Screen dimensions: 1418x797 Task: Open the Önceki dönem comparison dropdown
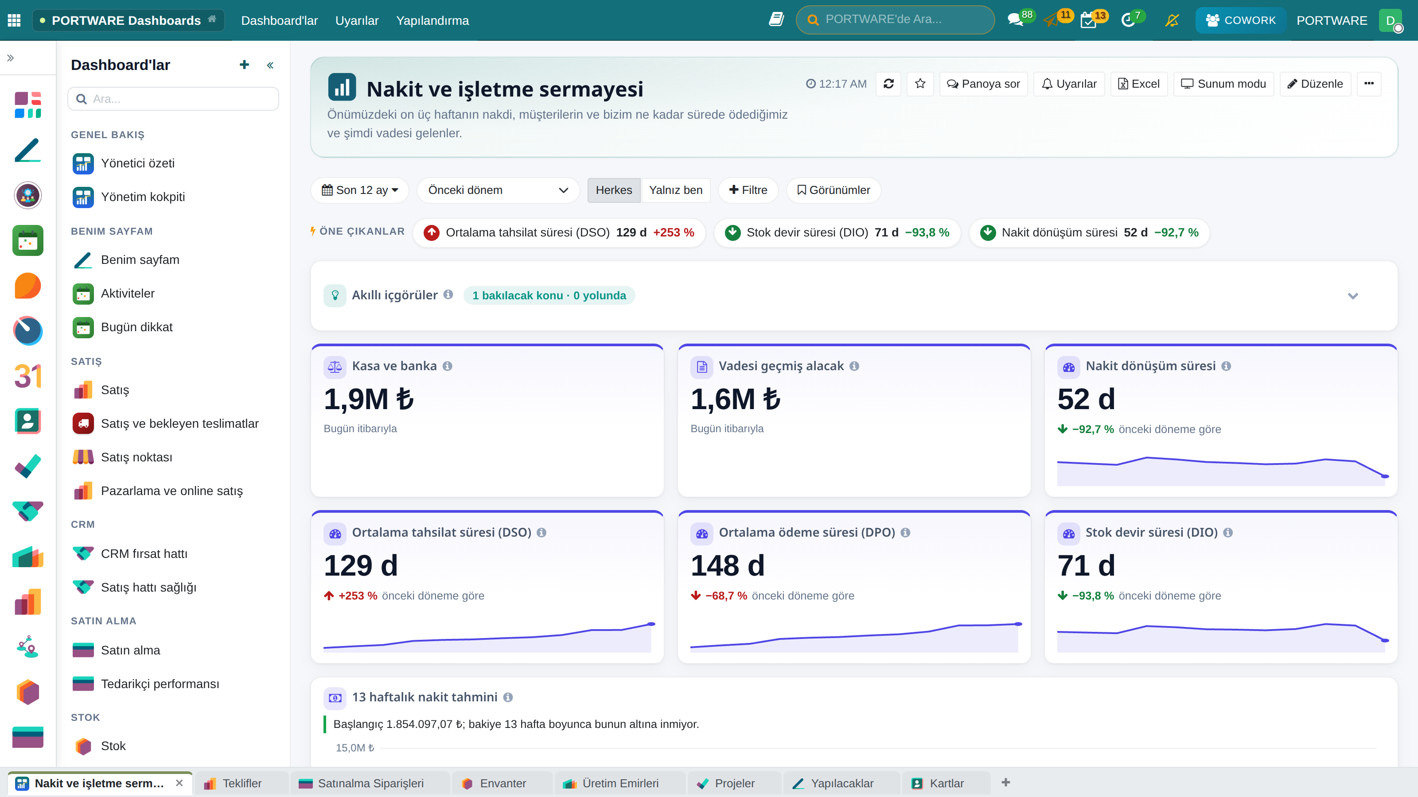tap(498, 190)
